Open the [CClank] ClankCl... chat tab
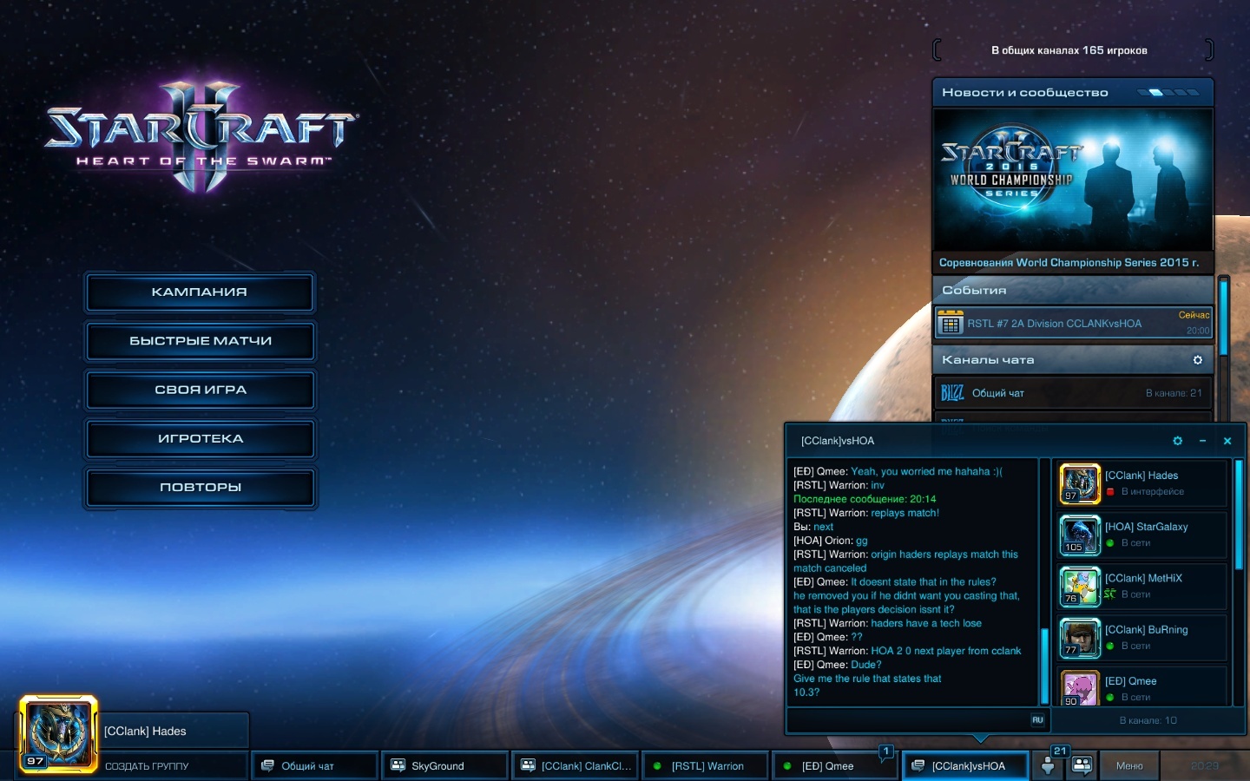This screenshot has height=781, width=1250. click(x=576, y=765)
